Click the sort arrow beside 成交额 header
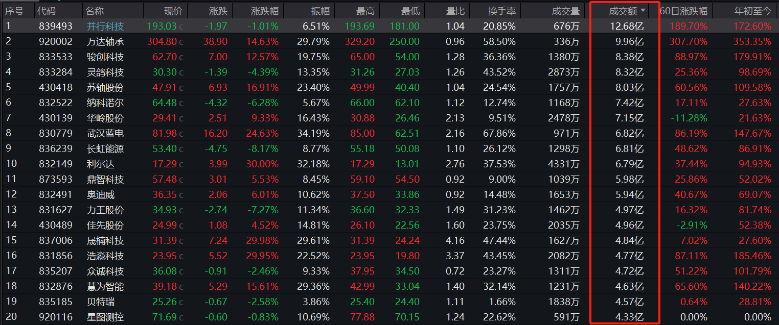The image size is (779, 325). [643, 10]
